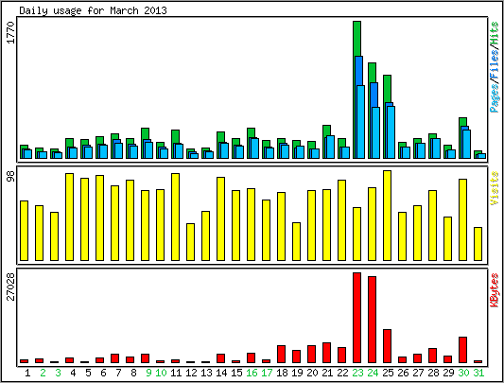The height and width of the screenshot is (383, 504).
Task: Select the yellow visits bar for day 11
Action: 175,218
